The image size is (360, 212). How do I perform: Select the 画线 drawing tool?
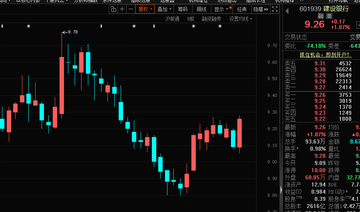pyautogui.click(x=201, y=9)
